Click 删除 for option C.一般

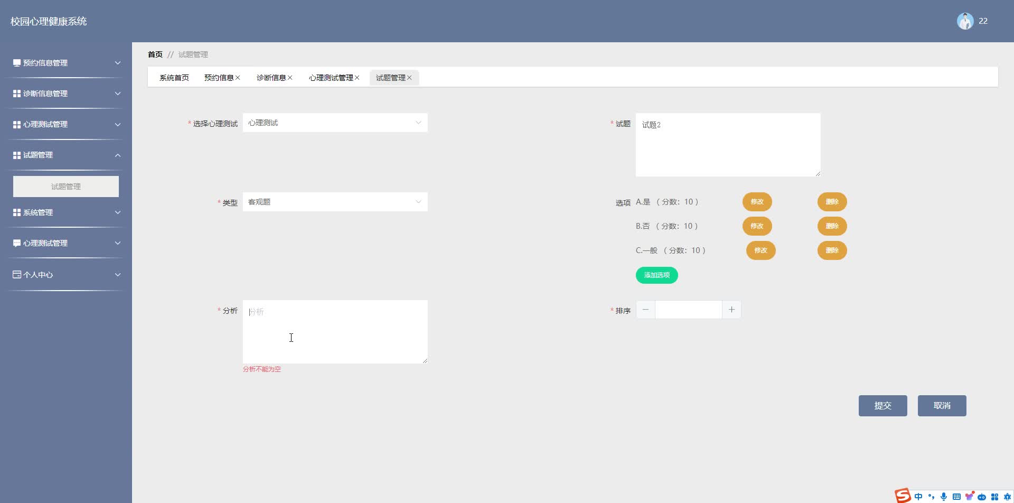tap(832, 250)
